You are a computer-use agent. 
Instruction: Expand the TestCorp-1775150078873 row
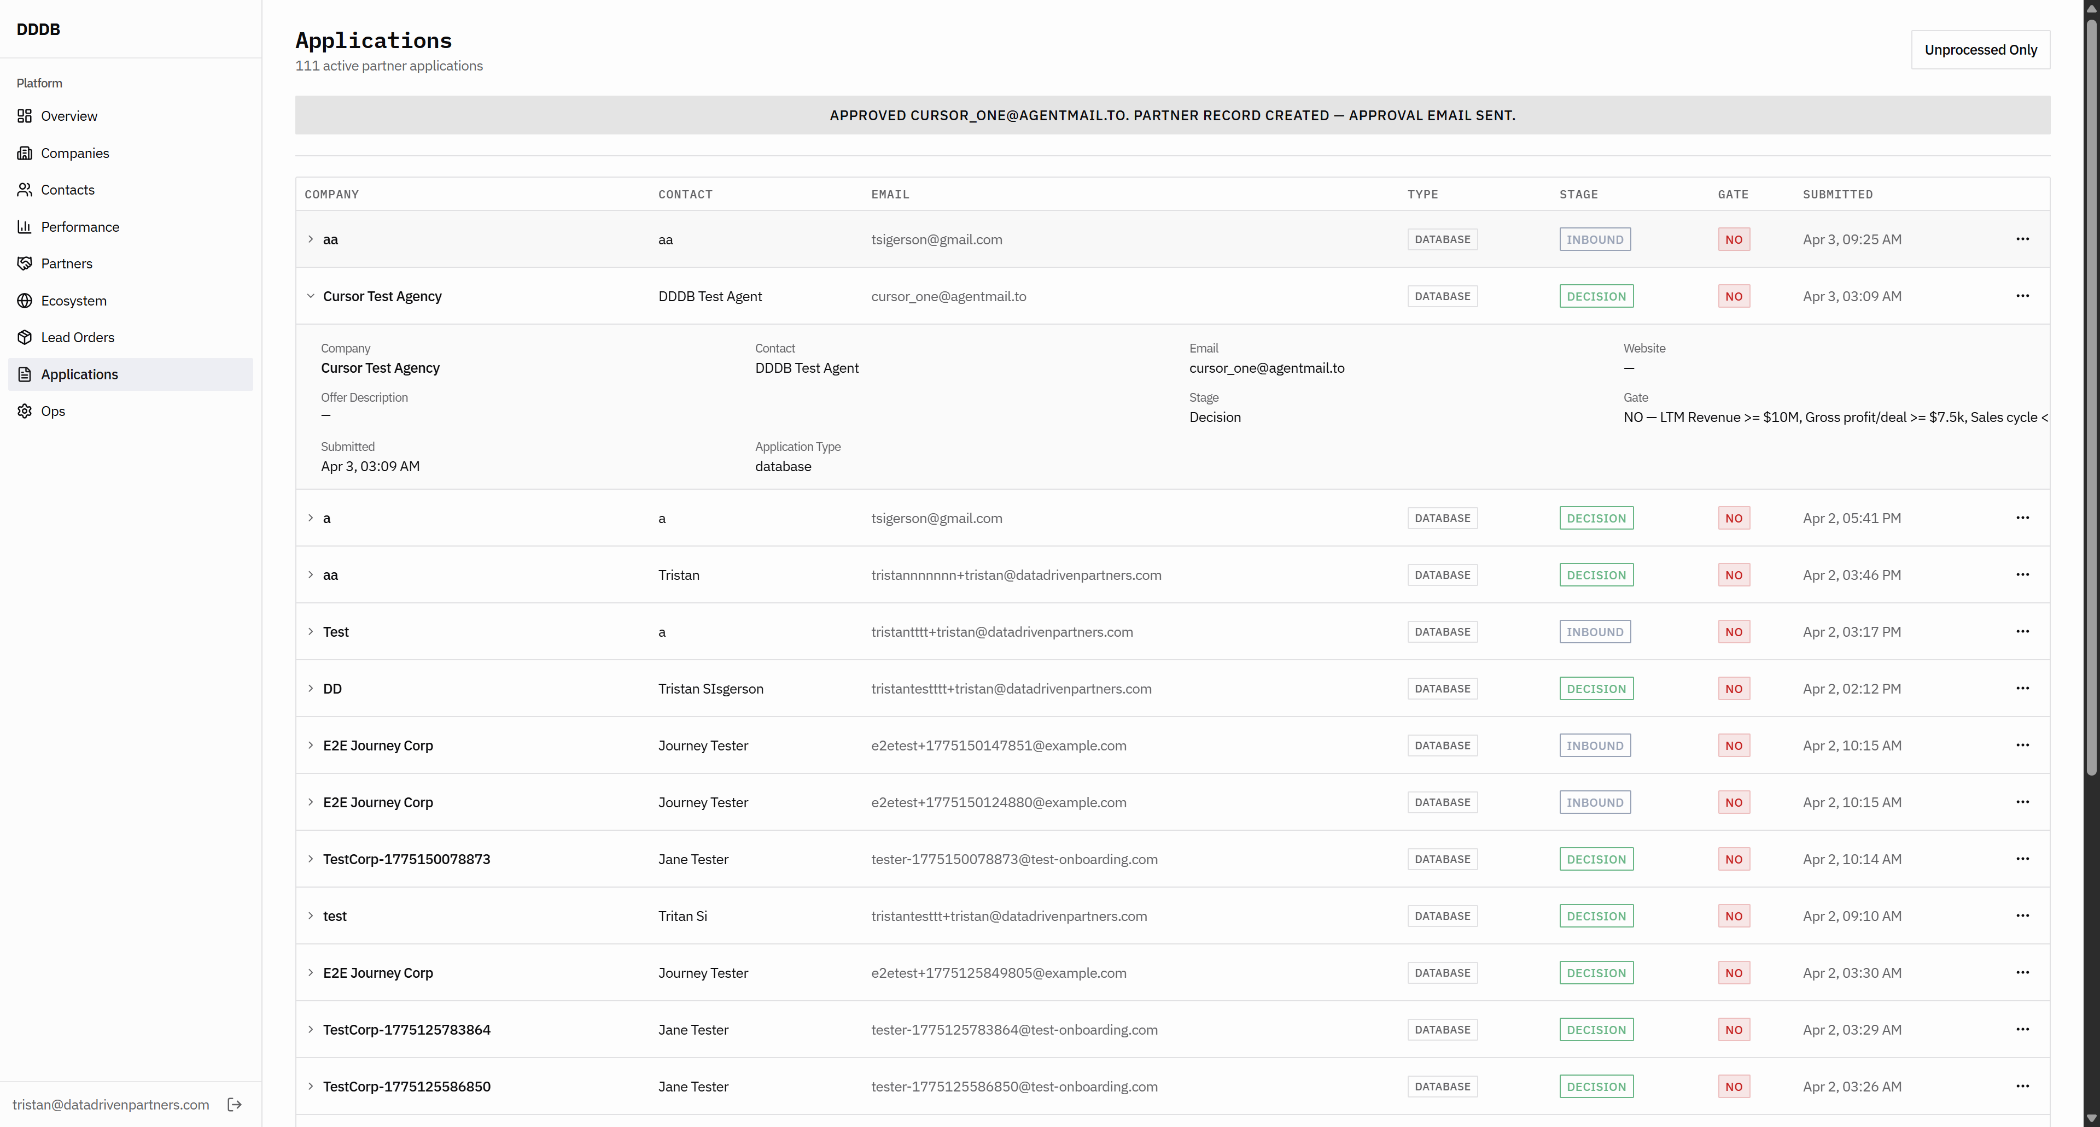click(311, 859)
